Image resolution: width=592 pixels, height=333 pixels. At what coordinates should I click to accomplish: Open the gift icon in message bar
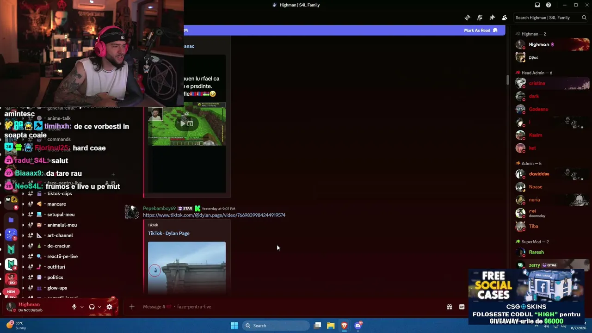tap(449, 307)
